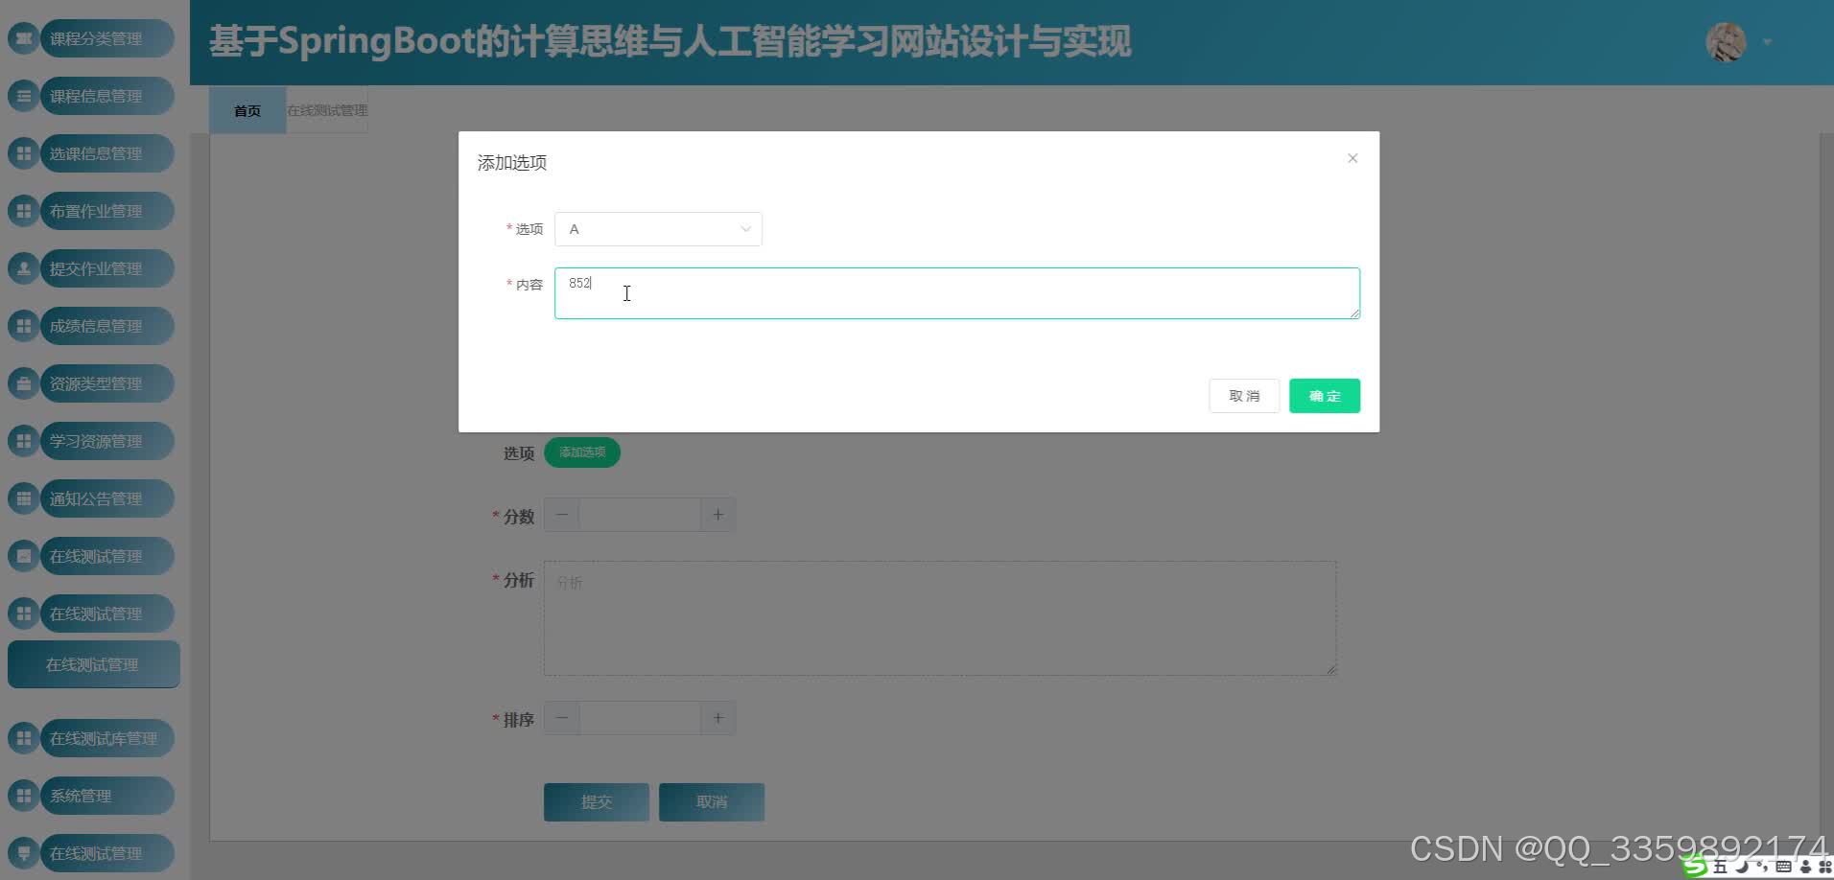Click the green 确定 button in dialog

1325,395
